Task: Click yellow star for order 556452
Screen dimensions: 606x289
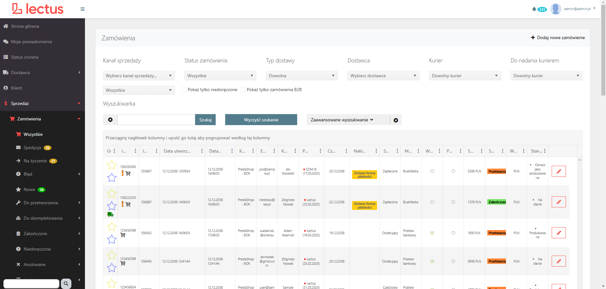Action: (x=111, y=227)
